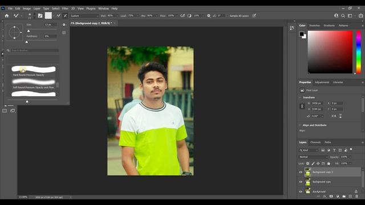Click the flip horizontal icon

tap(334, 116)
